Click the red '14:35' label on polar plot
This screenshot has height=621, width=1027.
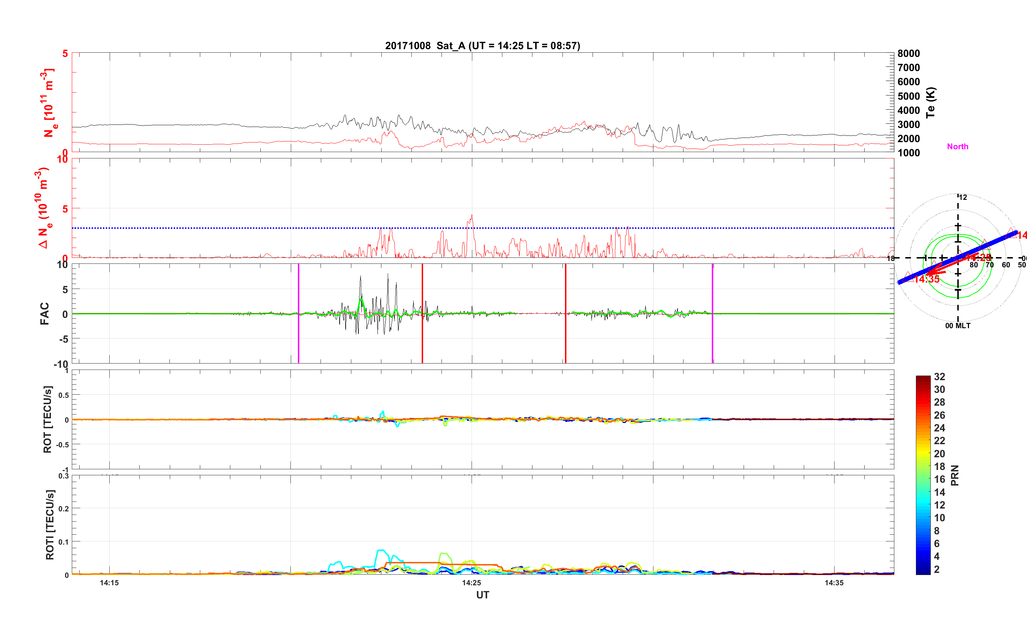click(x=927, y=279)
